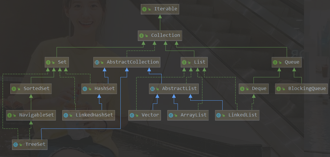Click the class icon on ArrayList
This screenshot has width=330, height=157.
coord(171,115)
